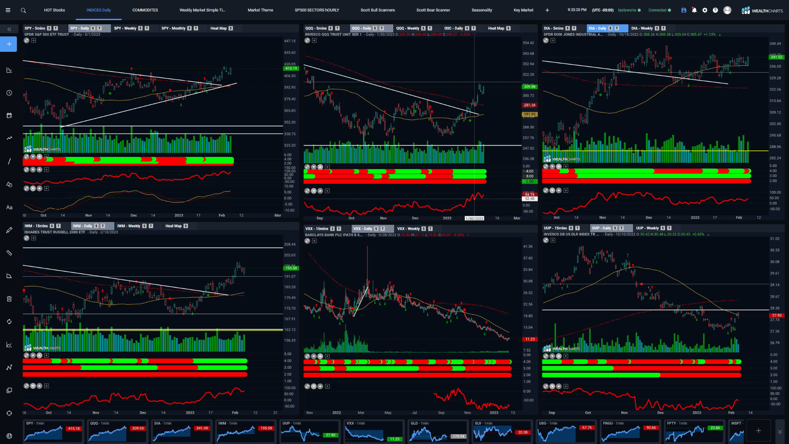This screenshot has width=789, height=444.
Task: Open chart type icon in left sidebar
Action: click(9, 70)
